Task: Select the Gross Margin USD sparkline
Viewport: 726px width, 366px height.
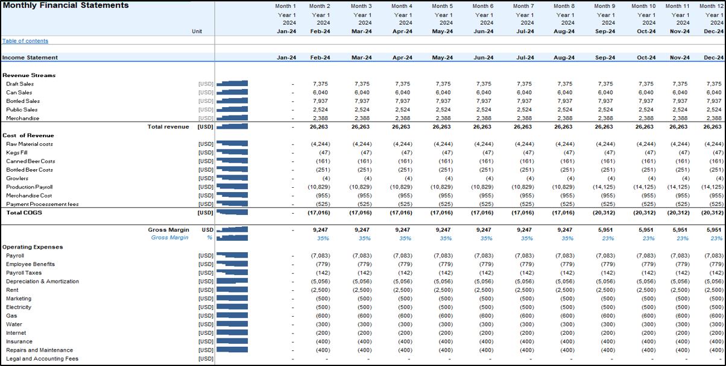Action: tap(232, 230)
